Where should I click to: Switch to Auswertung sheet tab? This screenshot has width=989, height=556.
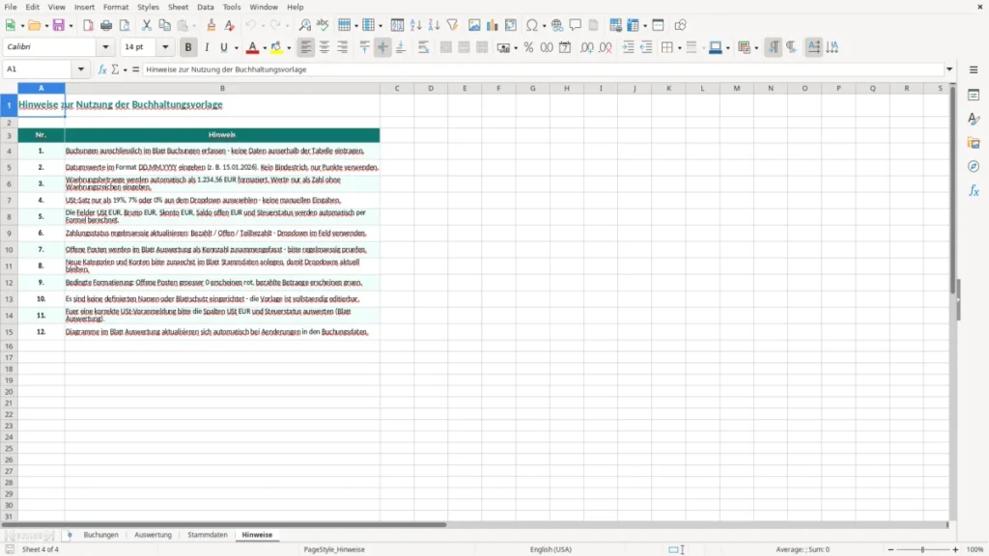tap(153, 535)
